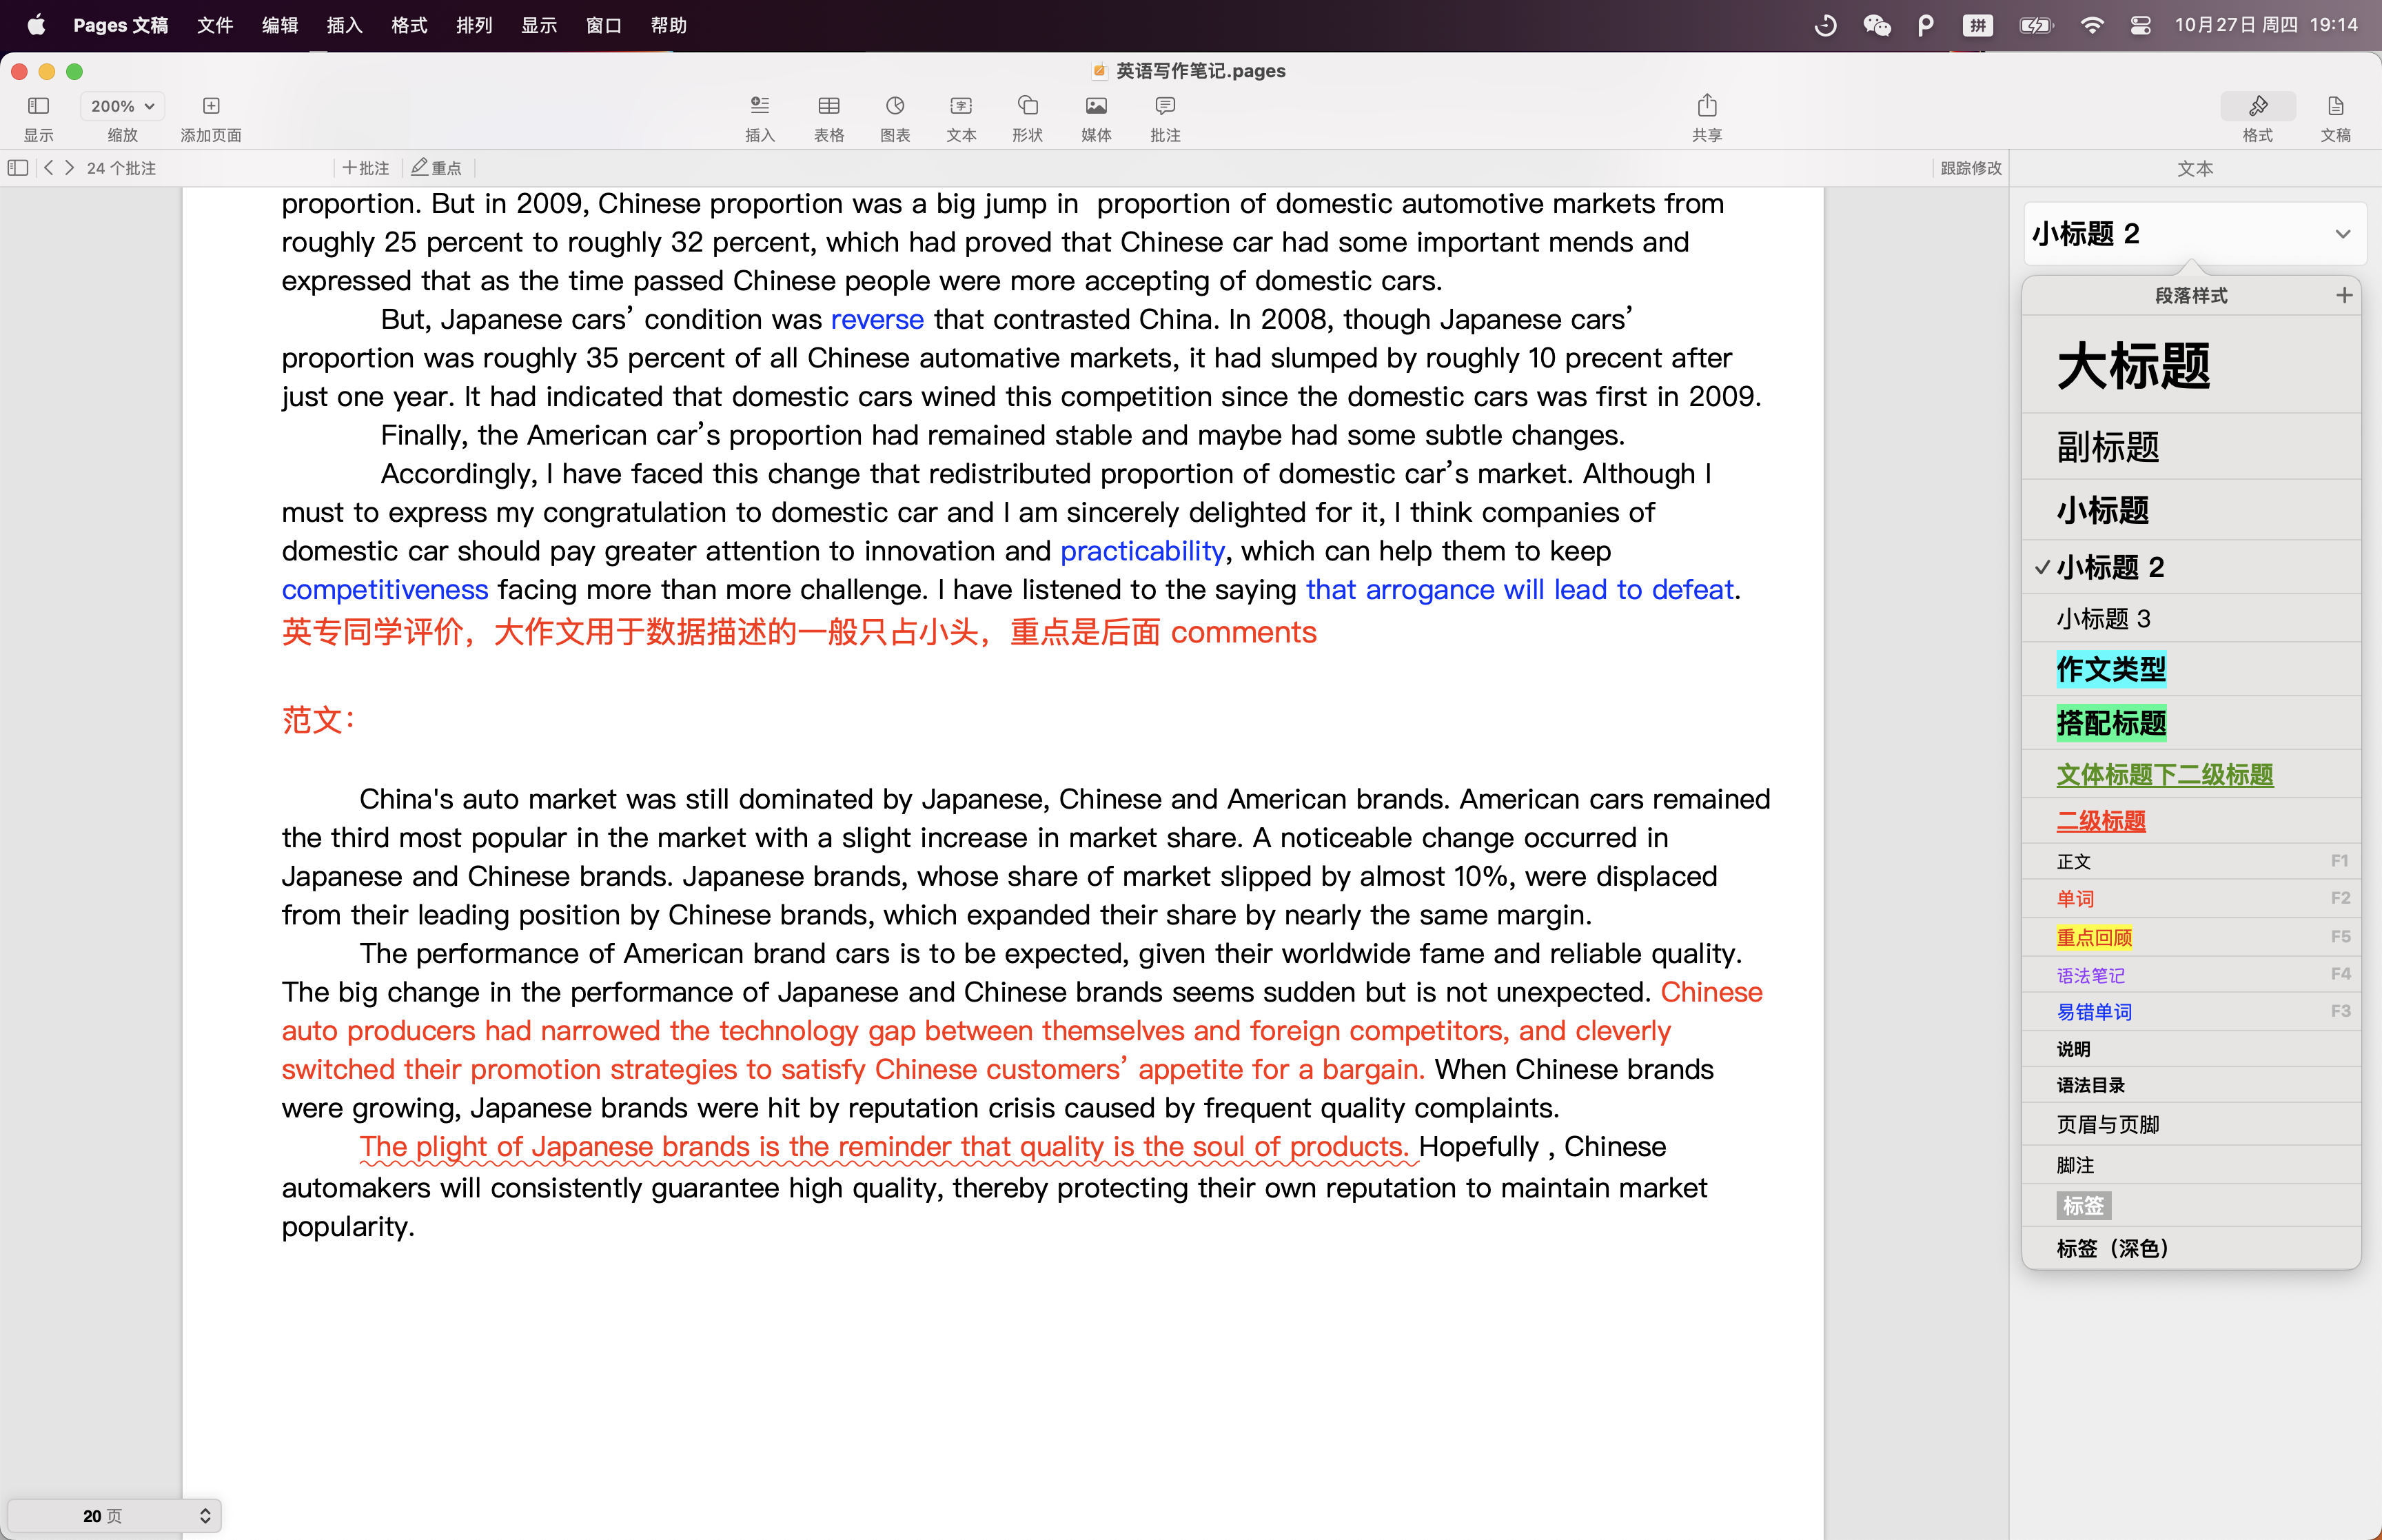This screenshot has width=2382, height=1540.
Task: Toggle the Document inspector panel
Action: coord(2335,106)
